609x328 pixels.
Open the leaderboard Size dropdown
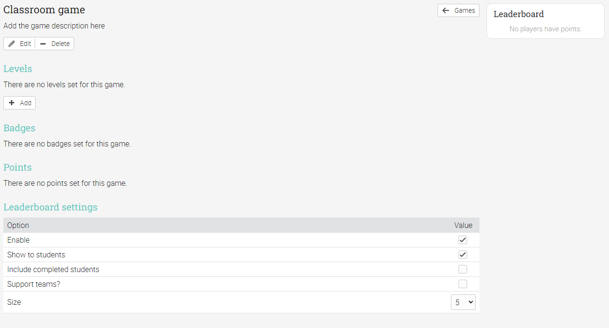tap(463, 302)
